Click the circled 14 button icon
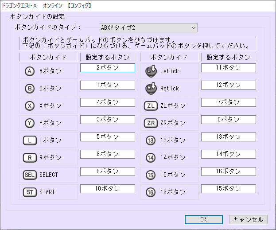276x230 pixels. pos(151,158)
